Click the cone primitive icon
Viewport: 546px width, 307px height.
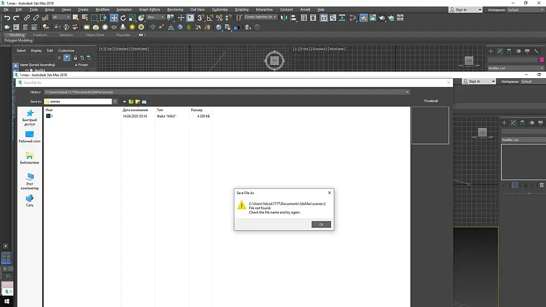click(x=123, y=27)
